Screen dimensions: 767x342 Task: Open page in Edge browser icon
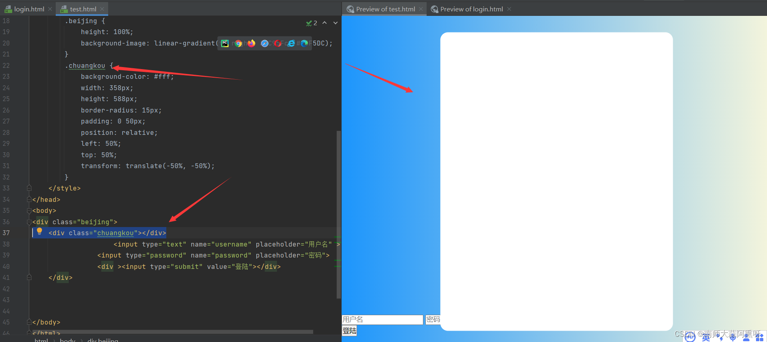tap(304, 43)
